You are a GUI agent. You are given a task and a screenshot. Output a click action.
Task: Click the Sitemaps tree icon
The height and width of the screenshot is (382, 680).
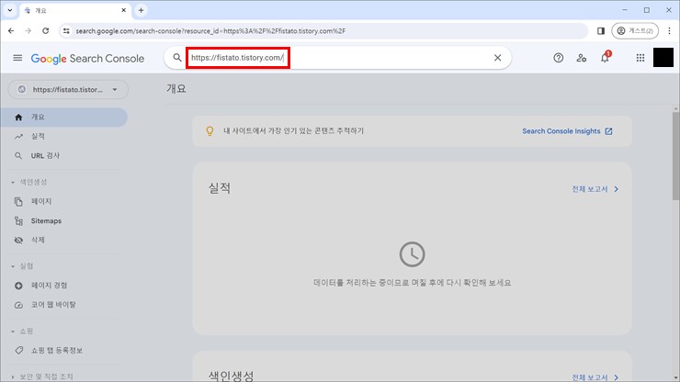18,221
